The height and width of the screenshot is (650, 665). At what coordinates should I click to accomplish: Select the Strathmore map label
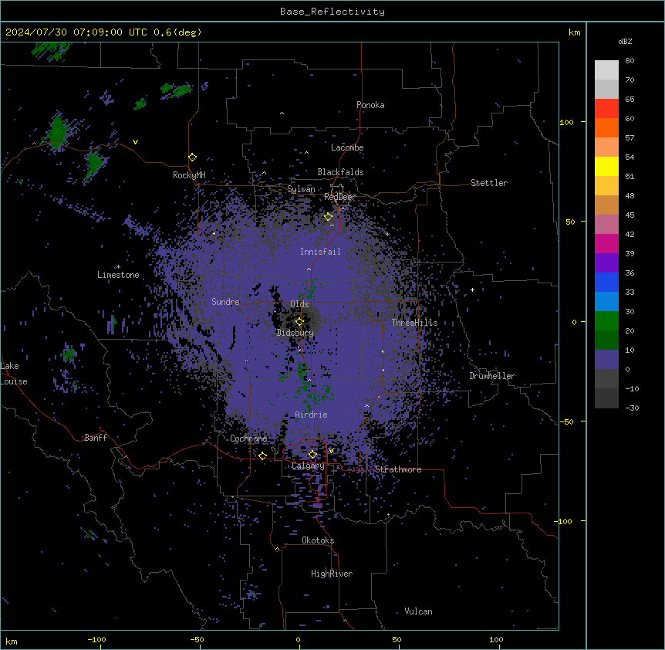(398, 469)
